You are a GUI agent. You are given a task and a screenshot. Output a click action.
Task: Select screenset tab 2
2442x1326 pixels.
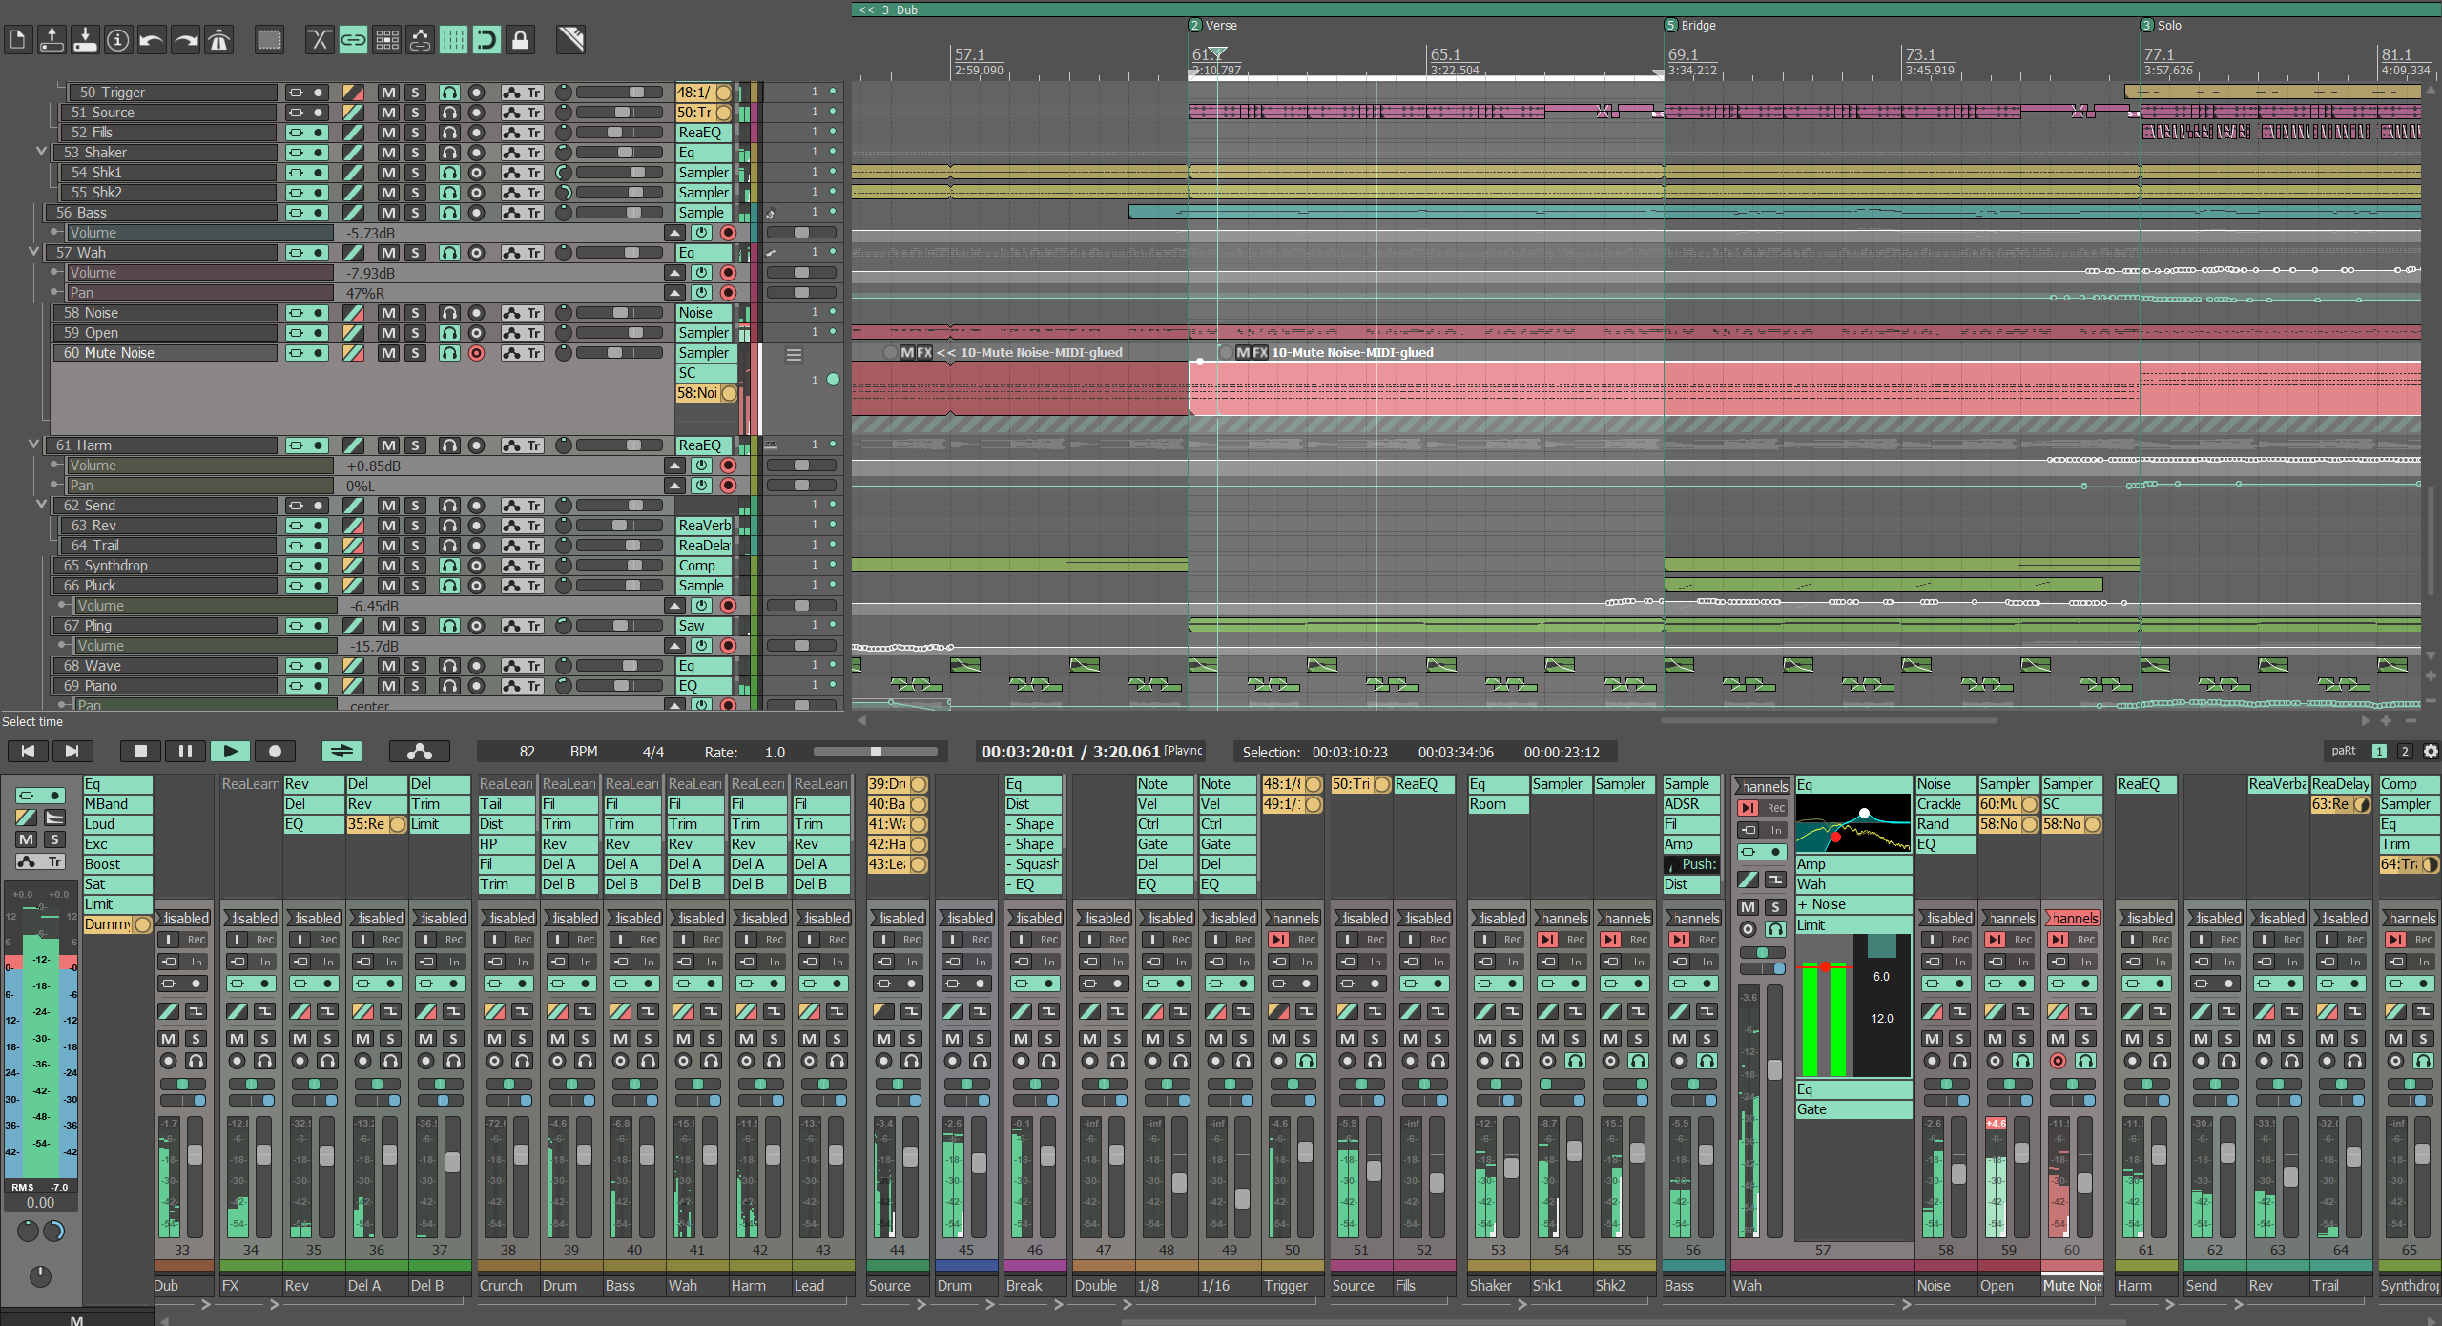click(2404, 752)
